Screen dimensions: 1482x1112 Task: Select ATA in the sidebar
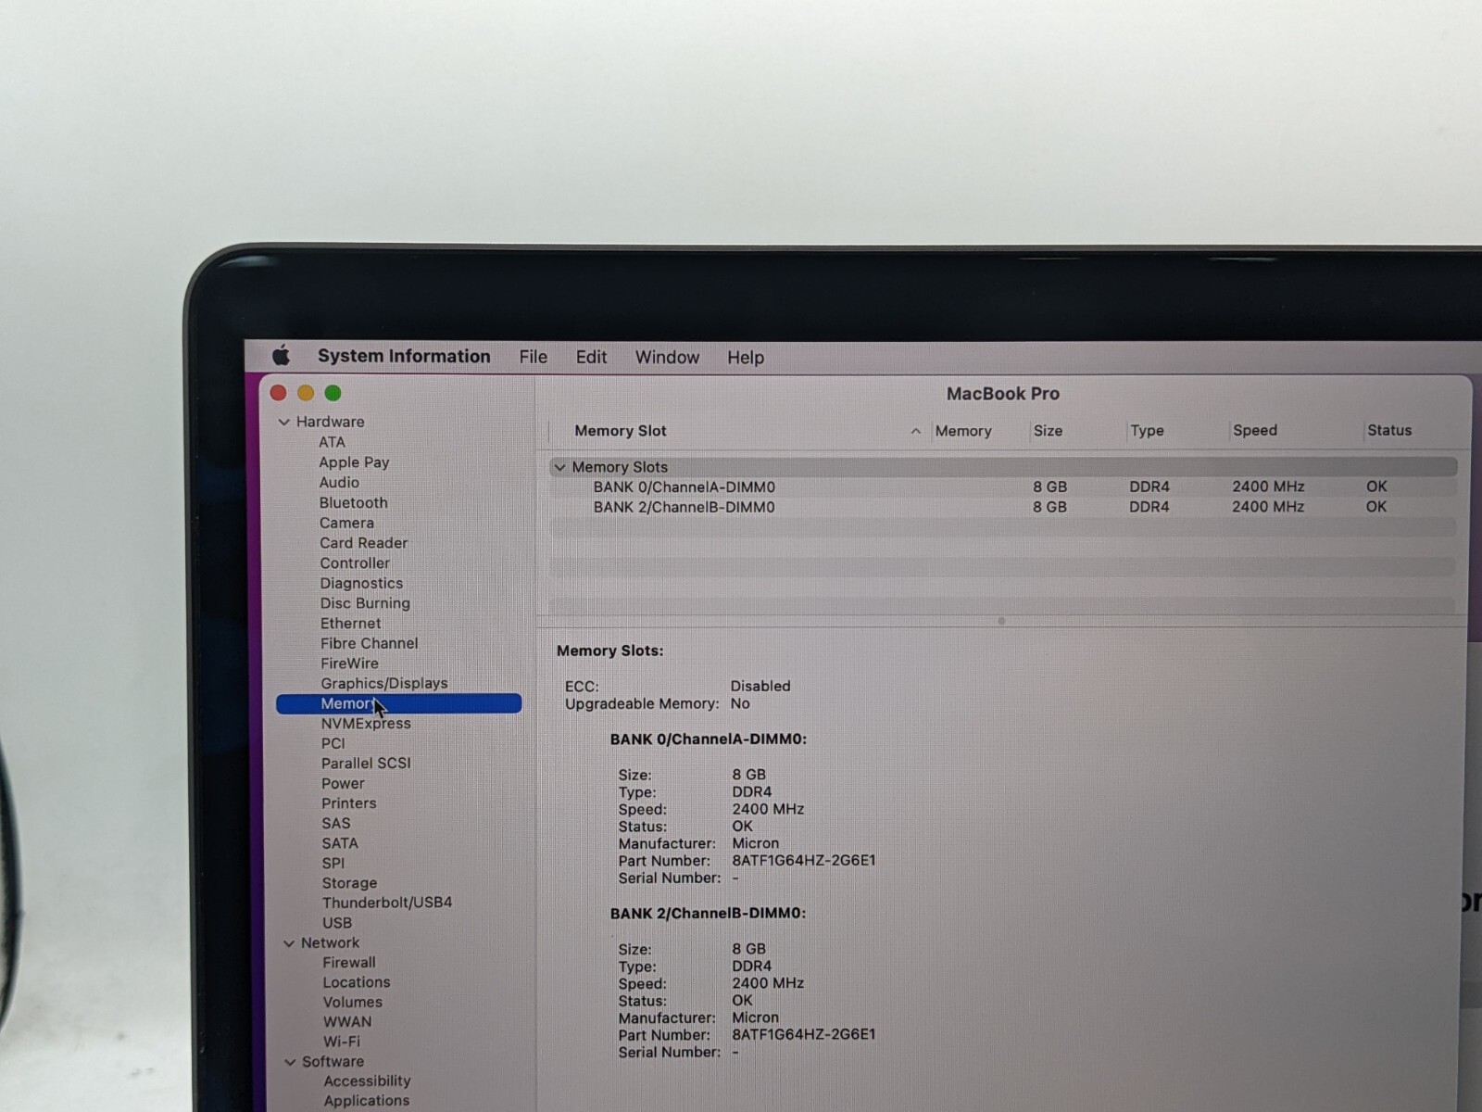click(332, 442)
